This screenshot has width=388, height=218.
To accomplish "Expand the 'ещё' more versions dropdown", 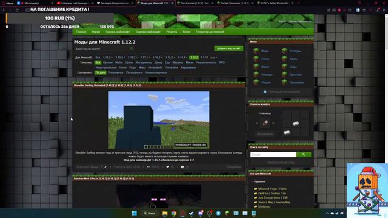I will tap(213, 58).
